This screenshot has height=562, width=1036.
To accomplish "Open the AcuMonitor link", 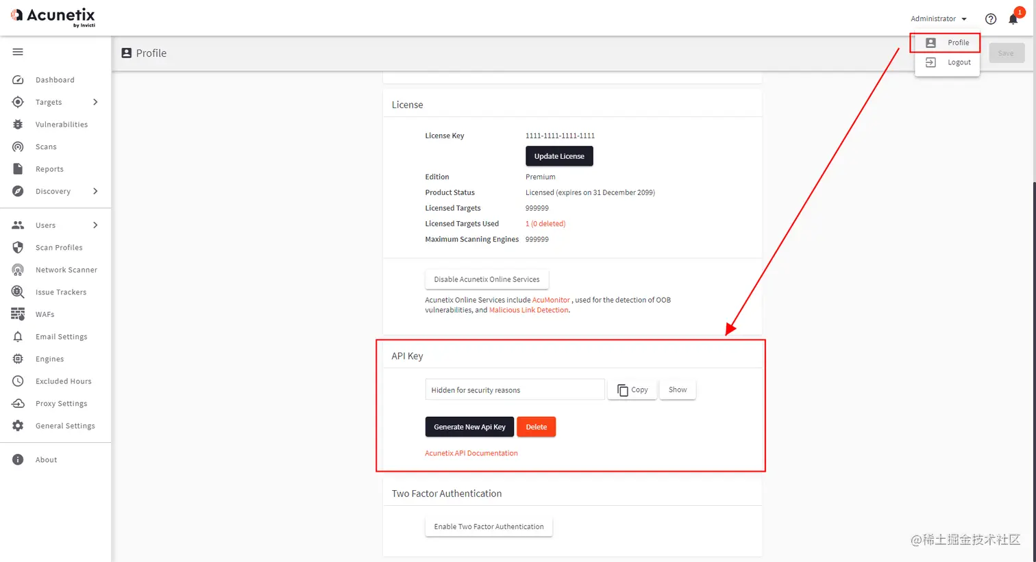I will pos(551,300).
